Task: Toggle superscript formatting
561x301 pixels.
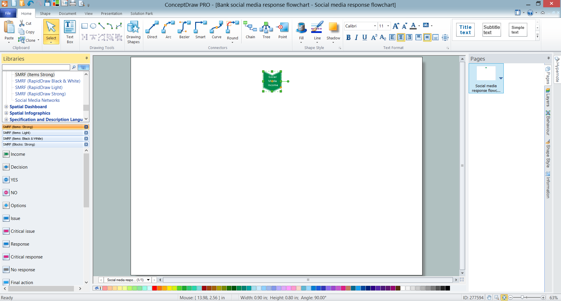Action: coord(374,37)
